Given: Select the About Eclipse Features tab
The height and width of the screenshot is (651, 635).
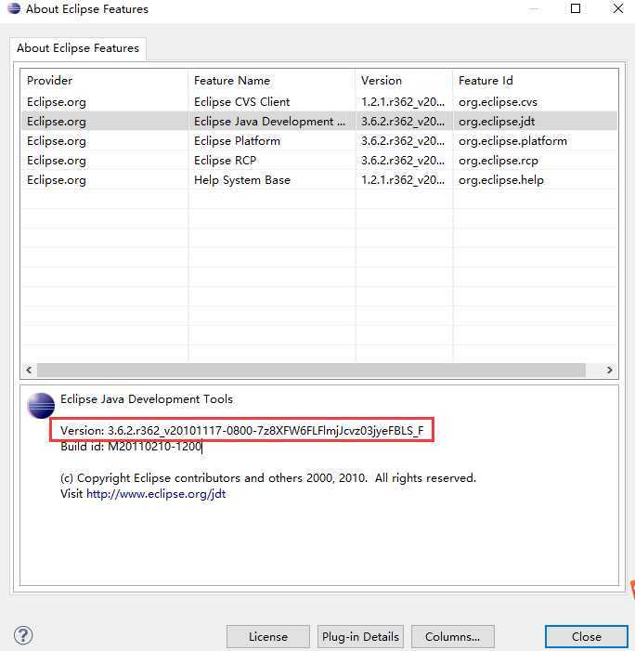Looking at the screenshot, I should click(x=78, y=48).
